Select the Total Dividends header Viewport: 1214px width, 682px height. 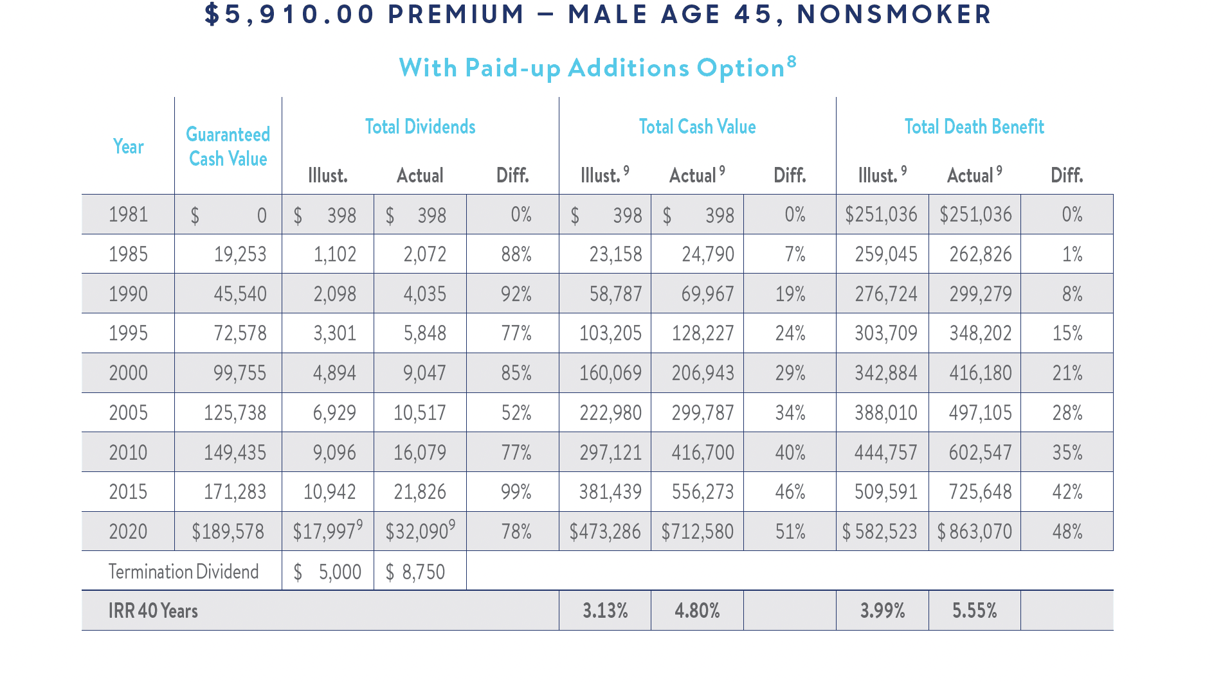(420, 127)
